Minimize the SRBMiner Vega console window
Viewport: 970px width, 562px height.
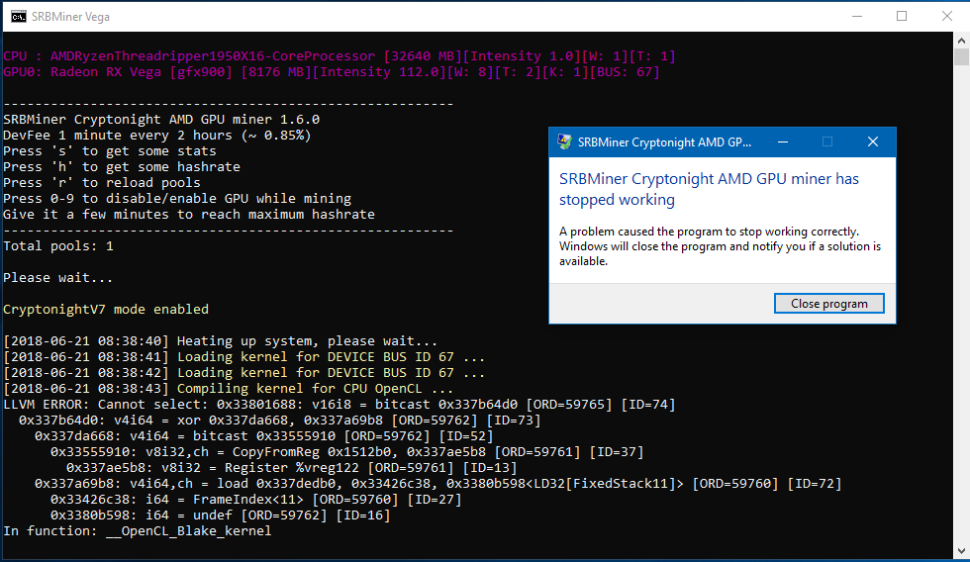click(857, 16)
